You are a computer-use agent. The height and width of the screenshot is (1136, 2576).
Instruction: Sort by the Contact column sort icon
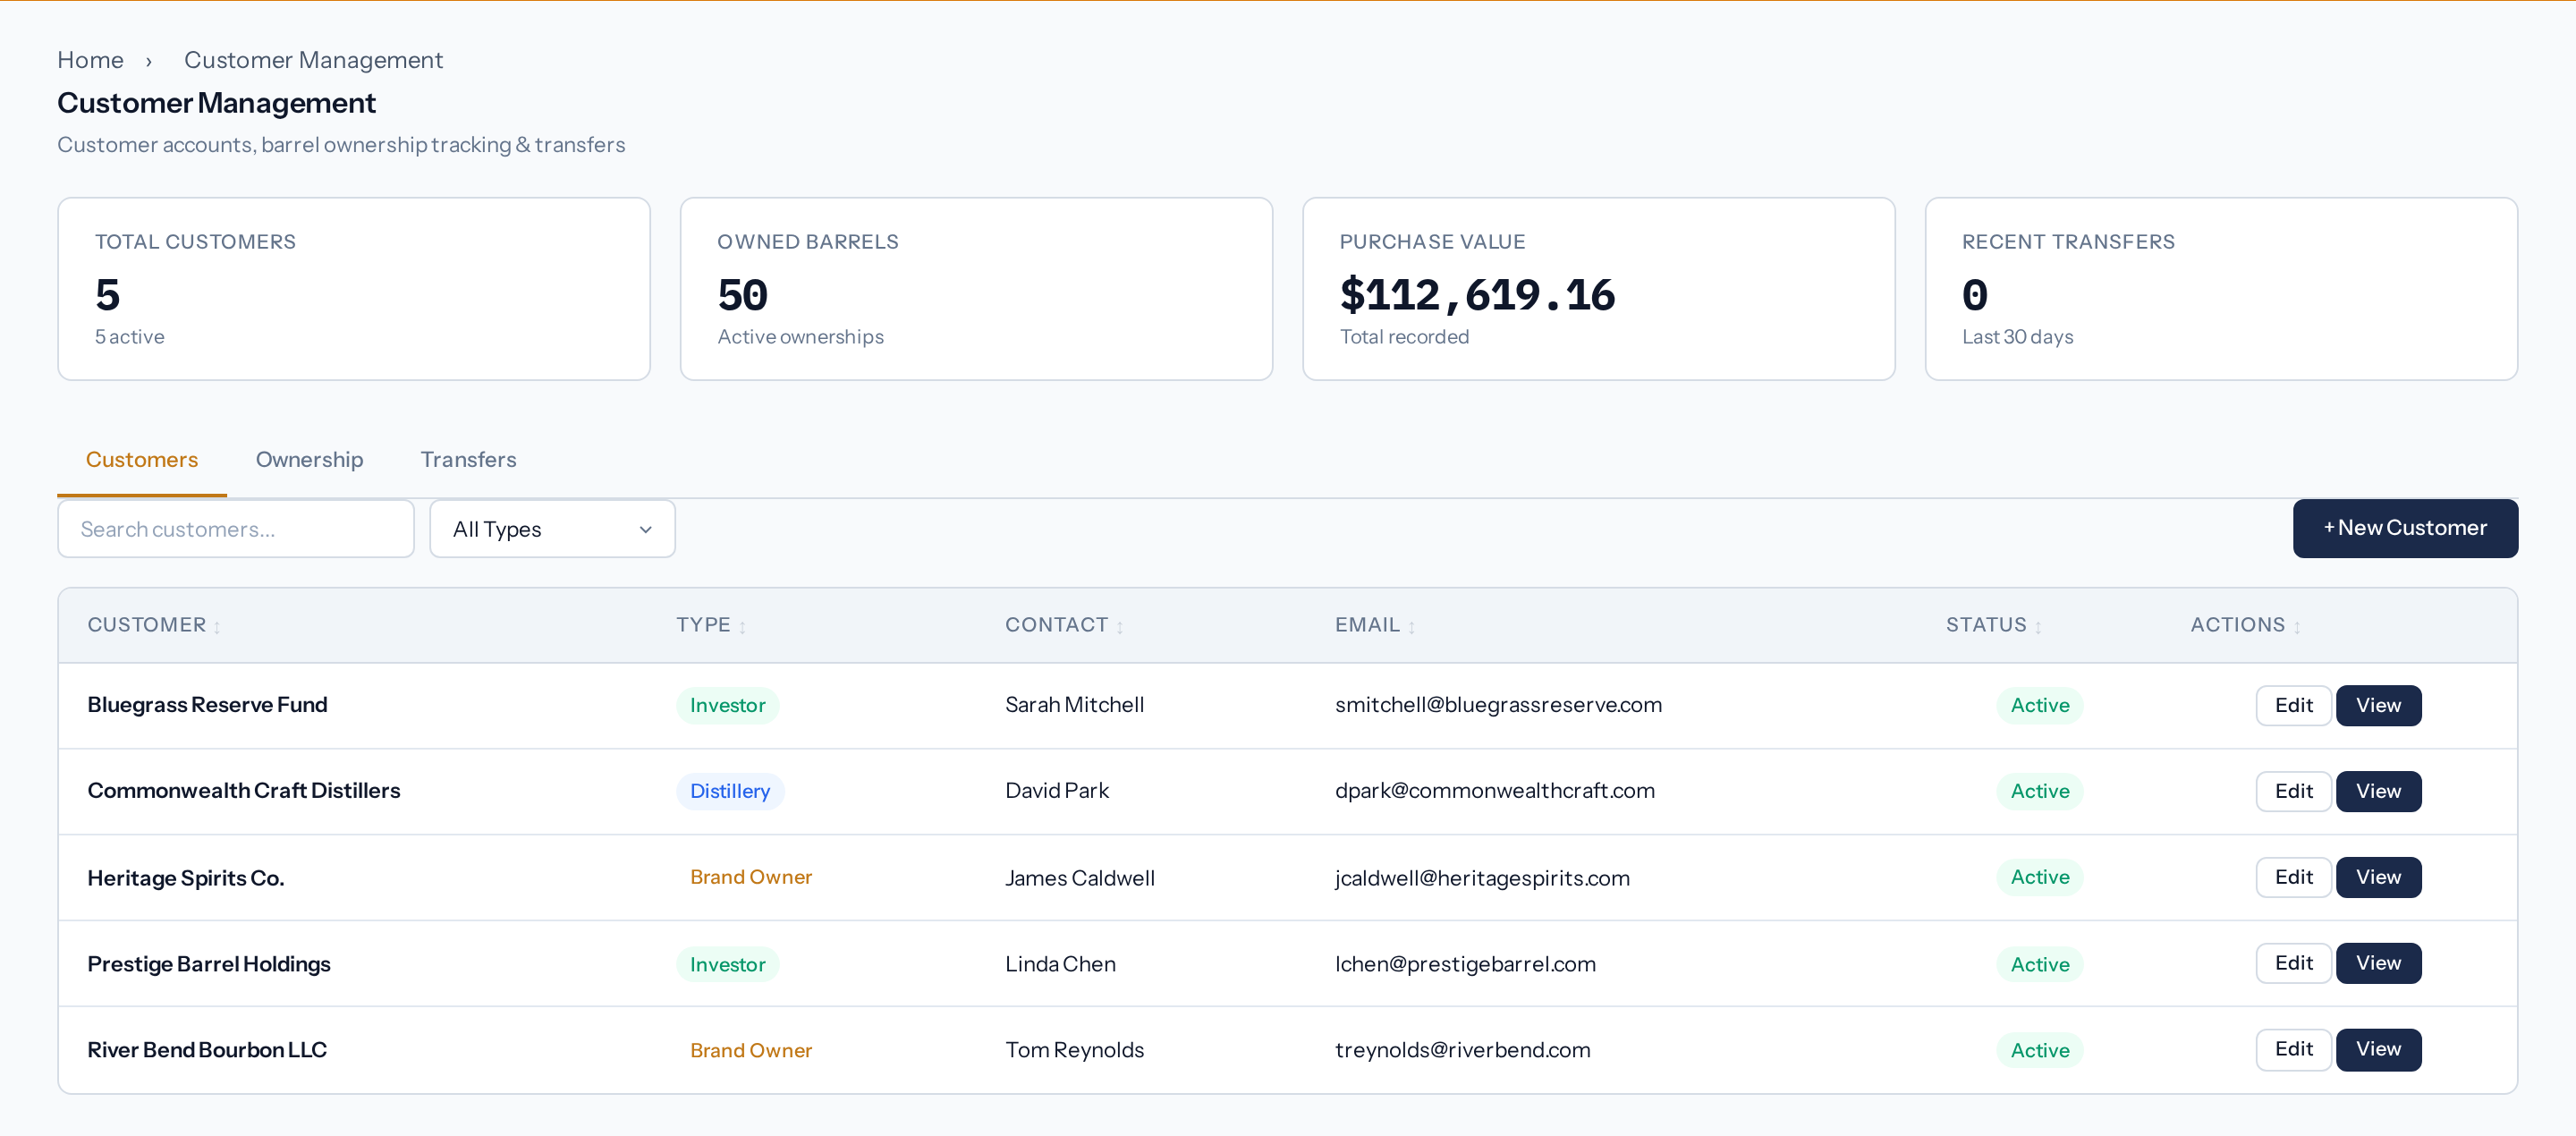(x=1120, y=627)
